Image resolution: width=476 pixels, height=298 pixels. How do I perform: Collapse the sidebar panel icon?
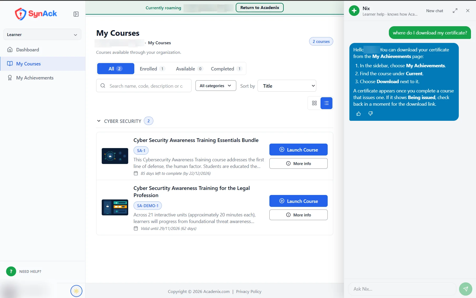pos(76,14)
